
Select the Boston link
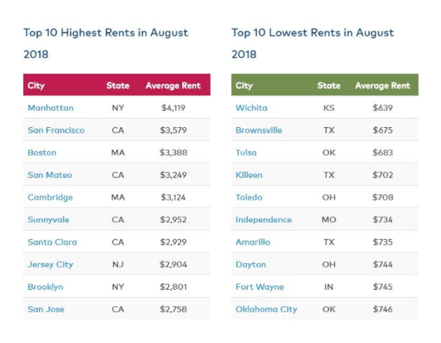42,152
